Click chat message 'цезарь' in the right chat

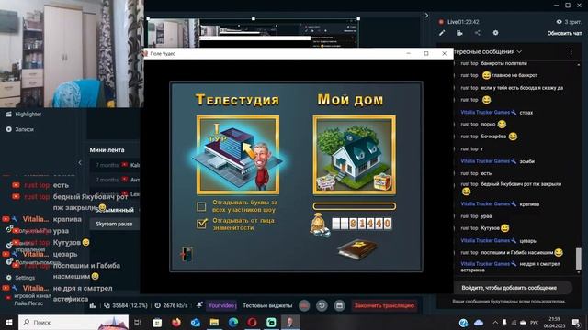[x=528, y=241]
